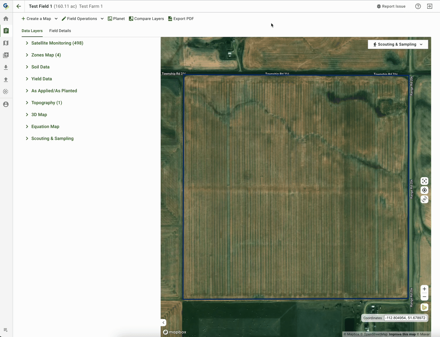440x337 pixels.
Task: Fit field to view on map
Action: (424, 181)
